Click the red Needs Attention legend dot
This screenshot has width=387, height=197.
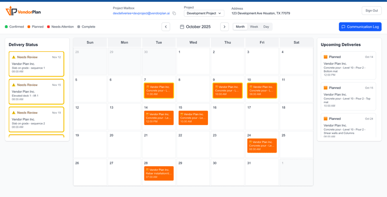click(x=49, y=27)
